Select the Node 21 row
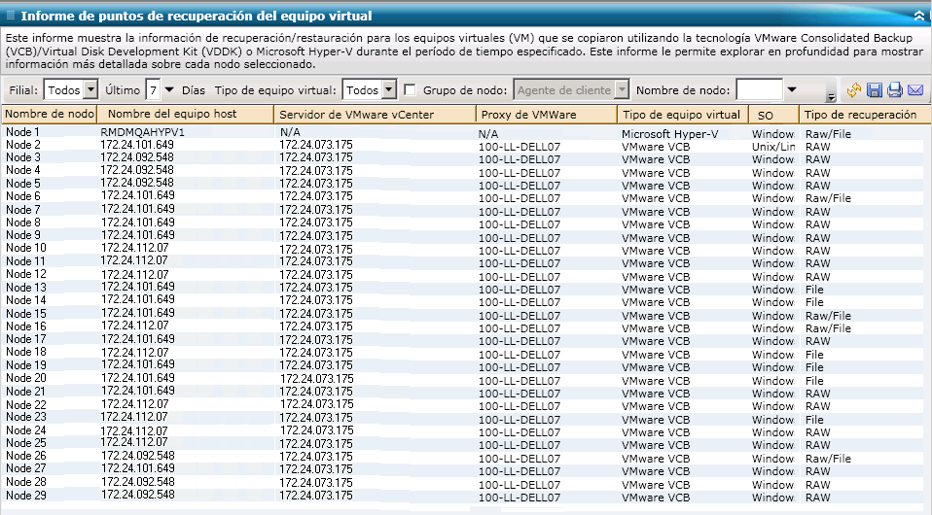The image size is (932, 515). [25, 392]
